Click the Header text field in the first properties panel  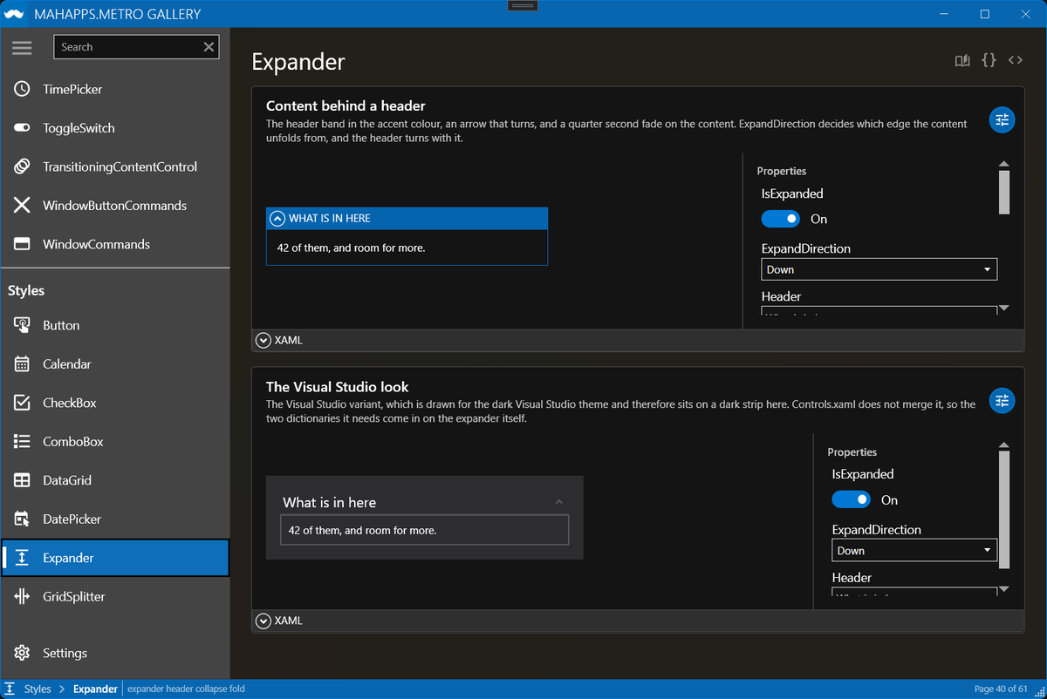pos(879,311)
